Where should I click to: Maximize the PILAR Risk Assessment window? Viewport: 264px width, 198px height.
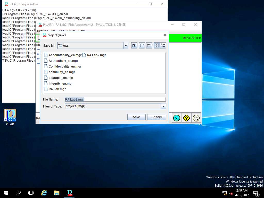(x=184, y=24)
